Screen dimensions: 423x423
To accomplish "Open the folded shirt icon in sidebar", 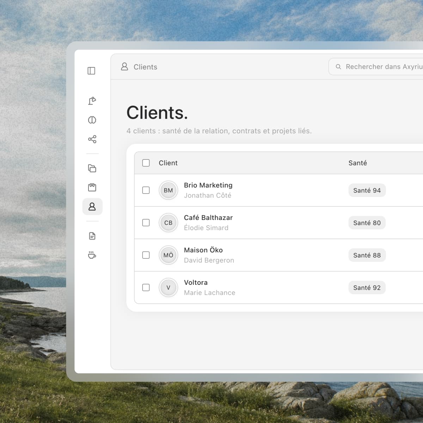I will point(92,187).
